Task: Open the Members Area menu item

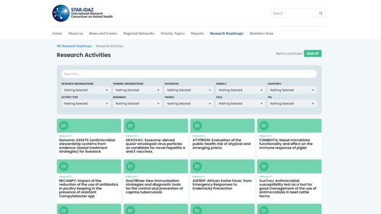Action: 261,33
